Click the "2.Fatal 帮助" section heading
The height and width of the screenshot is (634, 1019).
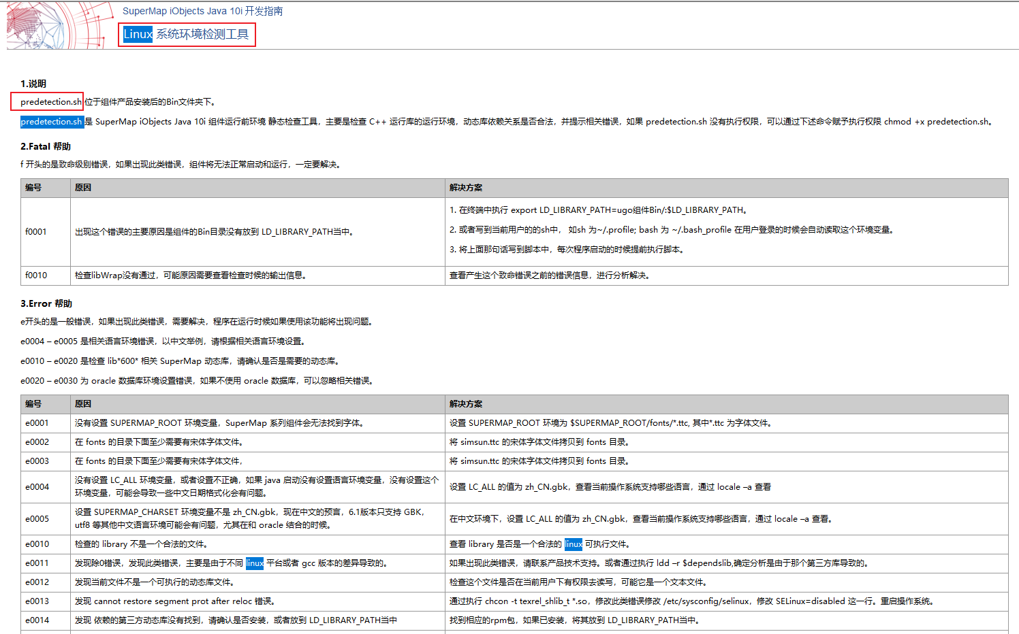46,146
